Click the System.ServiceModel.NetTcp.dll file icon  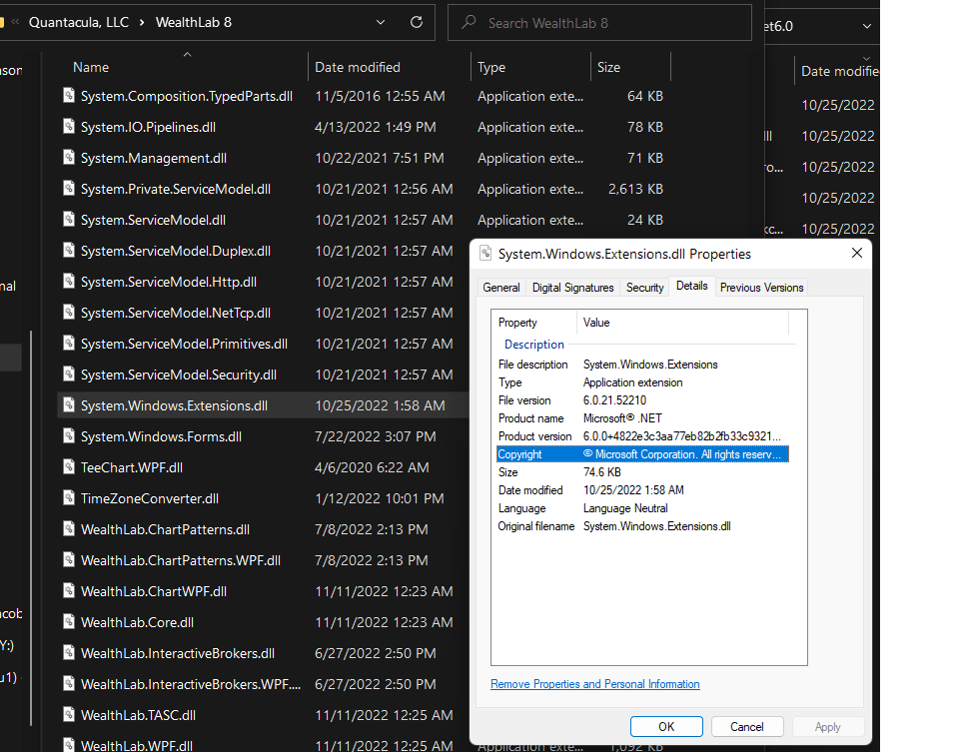[69, 312]
